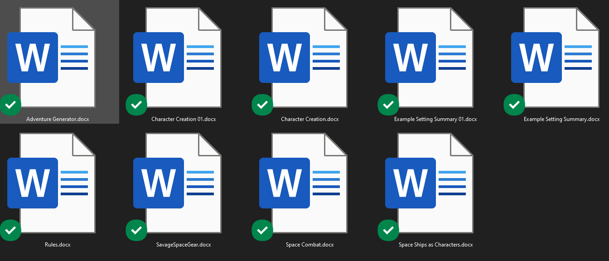Click the green sync checkmark on SavageSpaceGear.docx
Viewport: 609px width, 261px height.
pyautogui.click(x=136, y=231)
